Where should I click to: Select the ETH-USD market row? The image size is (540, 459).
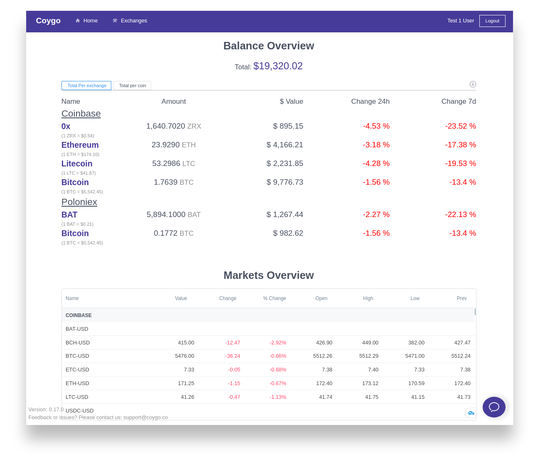point(268,383)
